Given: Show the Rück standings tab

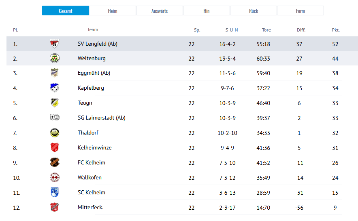Looking at the screenshot, I should 254,11.
